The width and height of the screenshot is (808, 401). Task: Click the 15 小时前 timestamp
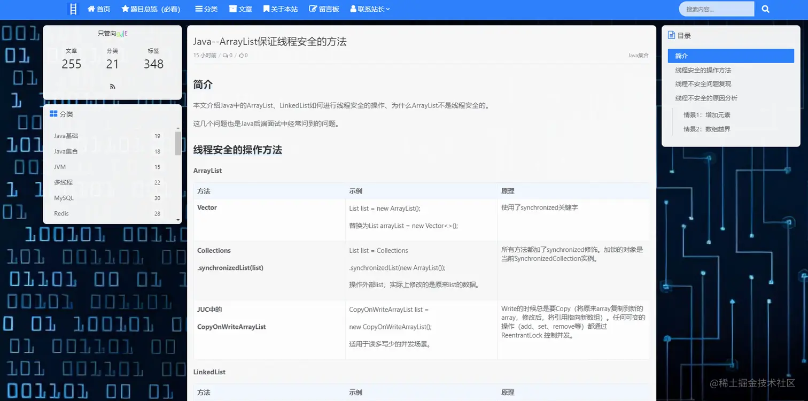pos(205,55)
